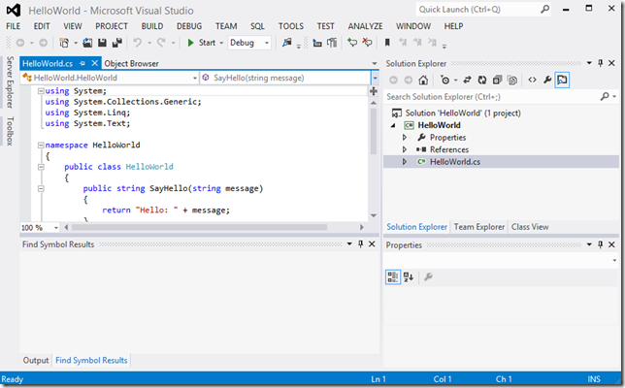The image size is (625, 388).
Task: Click the Undo arrow in the toolbar
Action: click(139, 43)
